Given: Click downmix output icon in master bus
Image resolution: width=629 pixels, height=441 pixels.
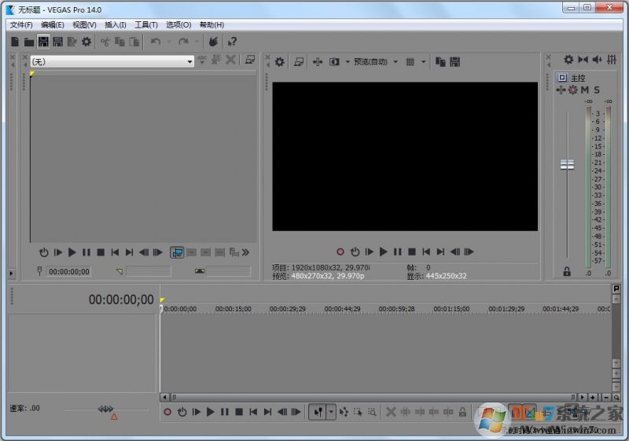Looking at the screenshot, I should pyautogui.click(x=583, y=59).
